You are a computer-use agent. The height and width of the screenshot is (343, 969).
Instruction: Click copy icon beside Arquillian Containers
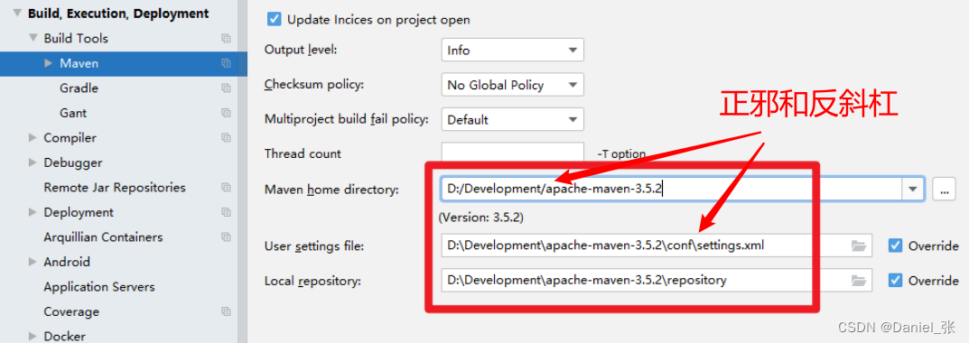click(226, 237)
